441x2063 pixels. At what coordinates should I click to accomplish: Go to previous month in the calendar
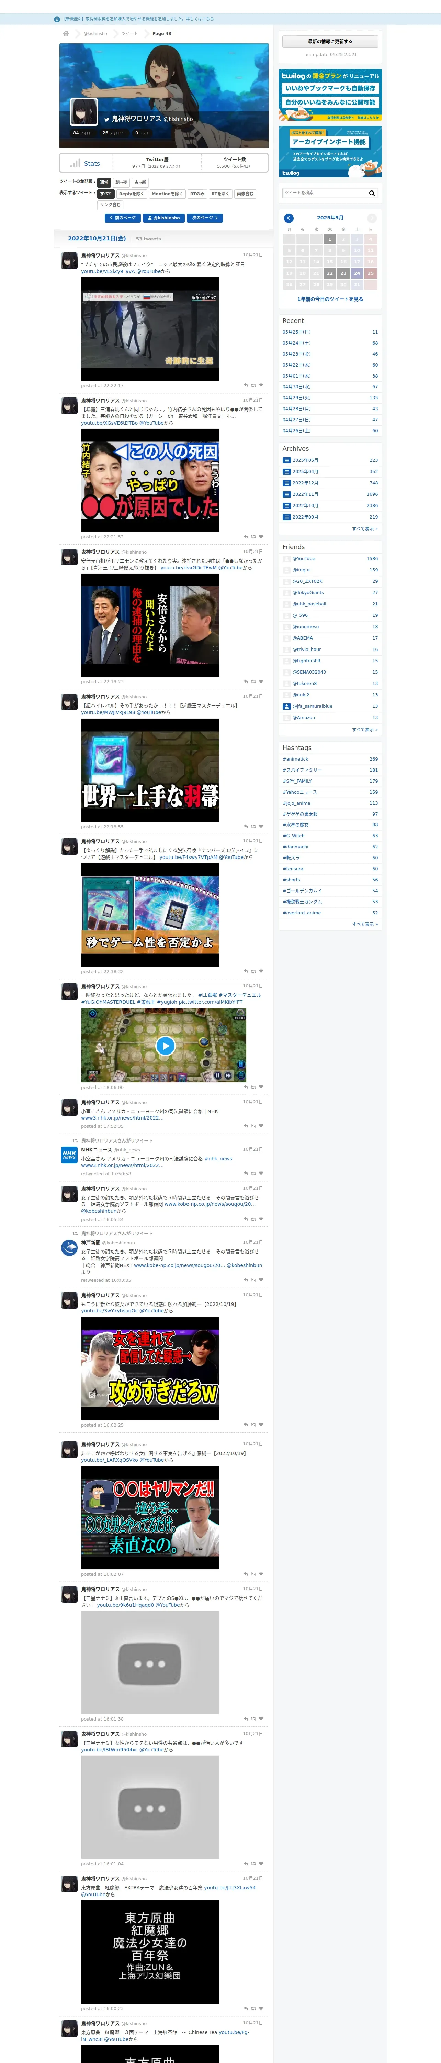(x=289, y=218)
